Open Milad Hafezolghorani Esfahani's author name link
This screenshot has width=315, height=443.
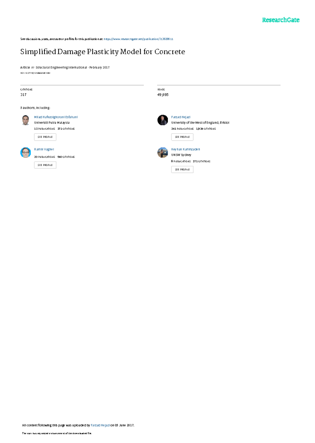click(56, 117)
